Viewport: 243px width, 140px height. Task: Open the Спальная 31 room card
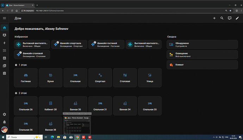(x=100, y=106)
